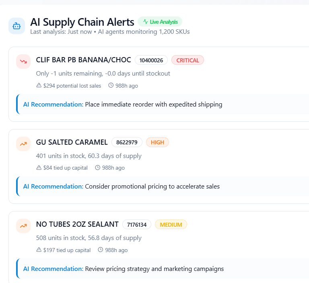Click SKU number 8622979 tag
Viewport: 309px width, 283px height.
click(x=127, y=142)
